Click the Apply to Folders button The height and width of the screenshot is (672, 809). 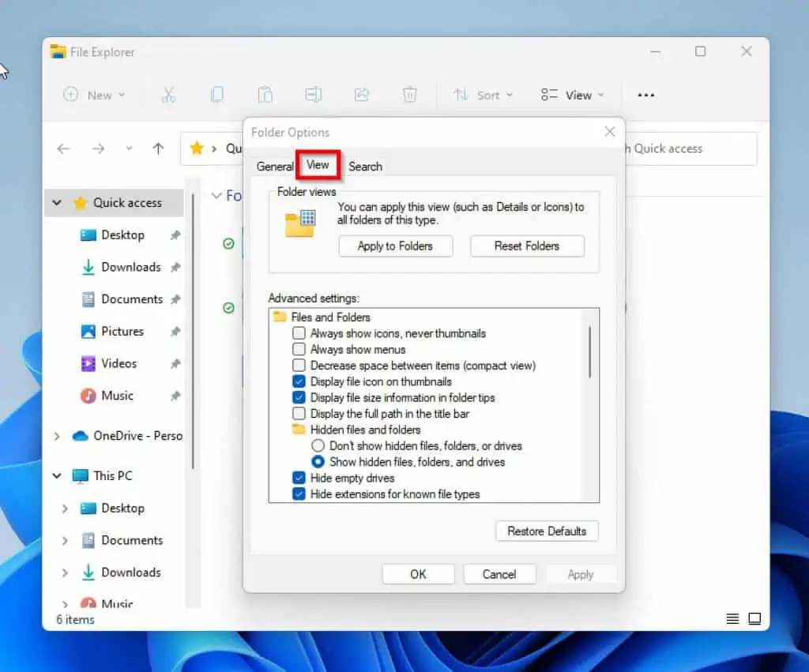click(x=395, y=246)
